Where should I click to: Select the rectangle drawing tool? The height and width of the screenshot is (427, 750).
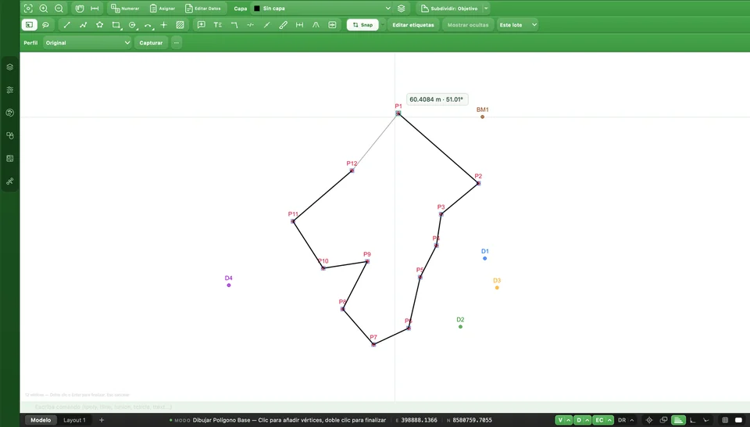(116, 25)
